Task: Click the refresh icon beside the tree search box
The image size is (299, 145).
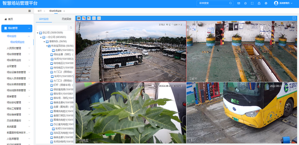Action: 71,28
